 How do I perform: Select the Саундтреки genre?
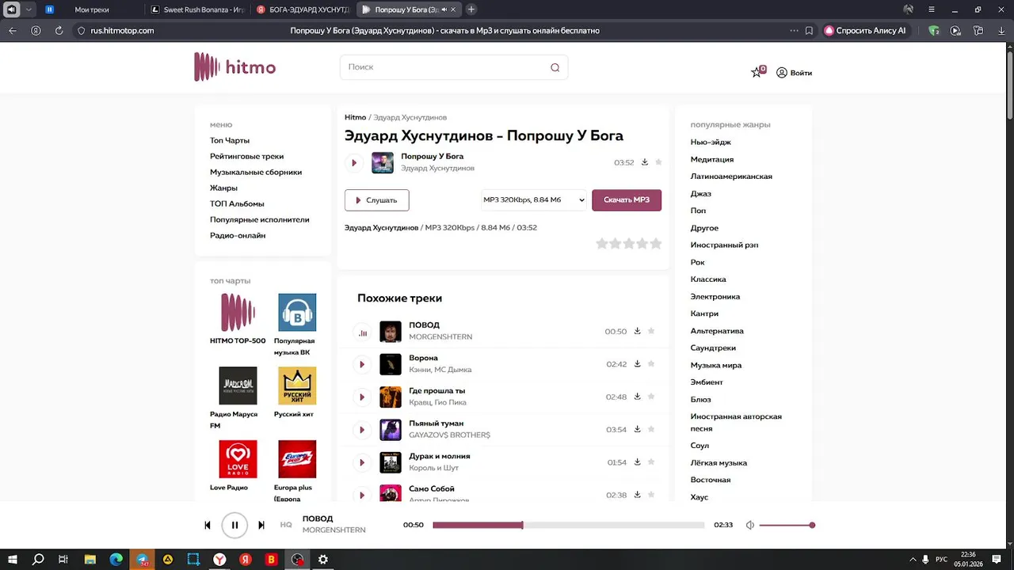pyautogui.click(x=713, y=348)
